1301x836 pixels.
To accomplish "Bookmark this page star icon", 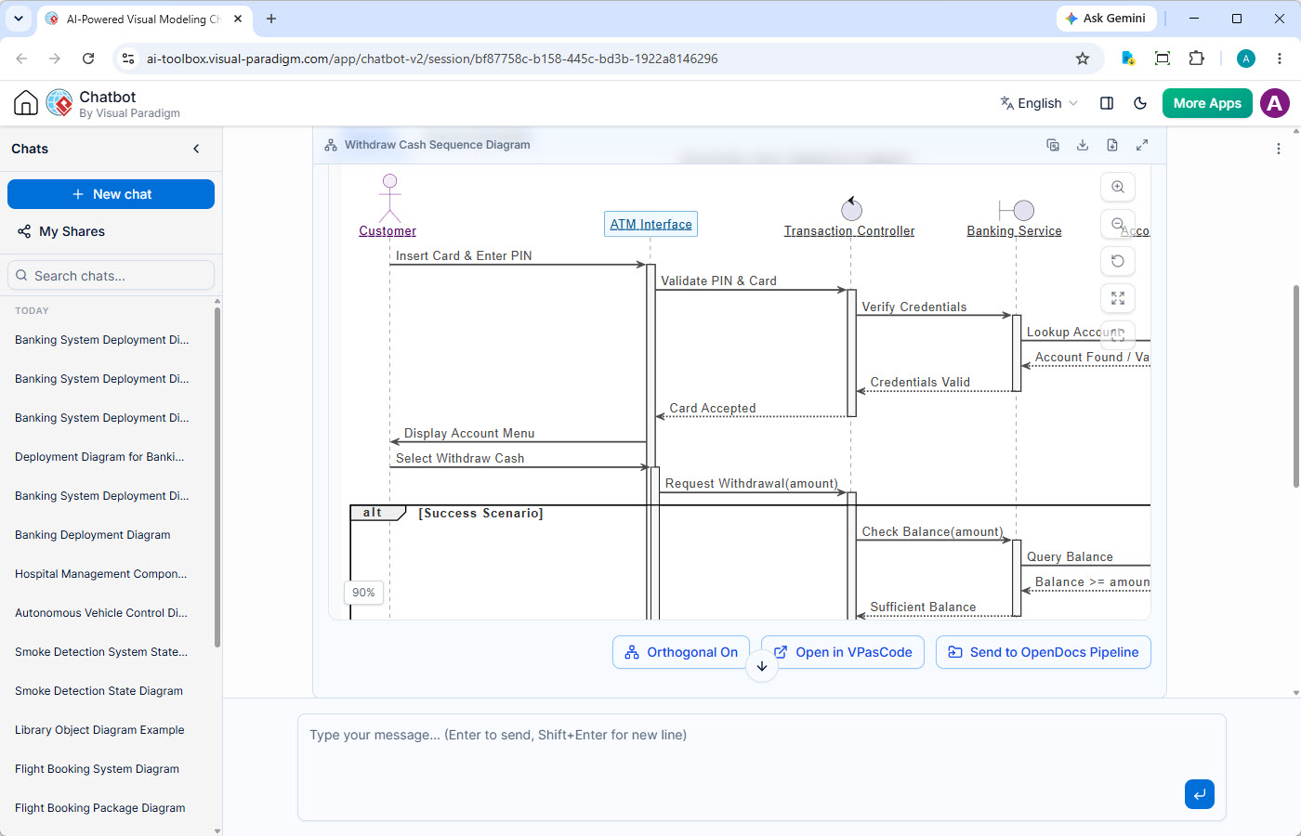I will tap(1083, 59).
